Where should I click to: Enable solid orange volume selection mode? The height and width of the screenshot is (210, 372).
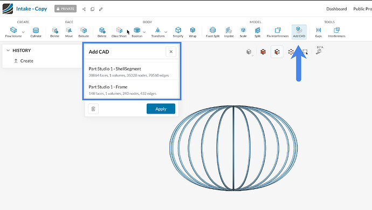point(263,52)
